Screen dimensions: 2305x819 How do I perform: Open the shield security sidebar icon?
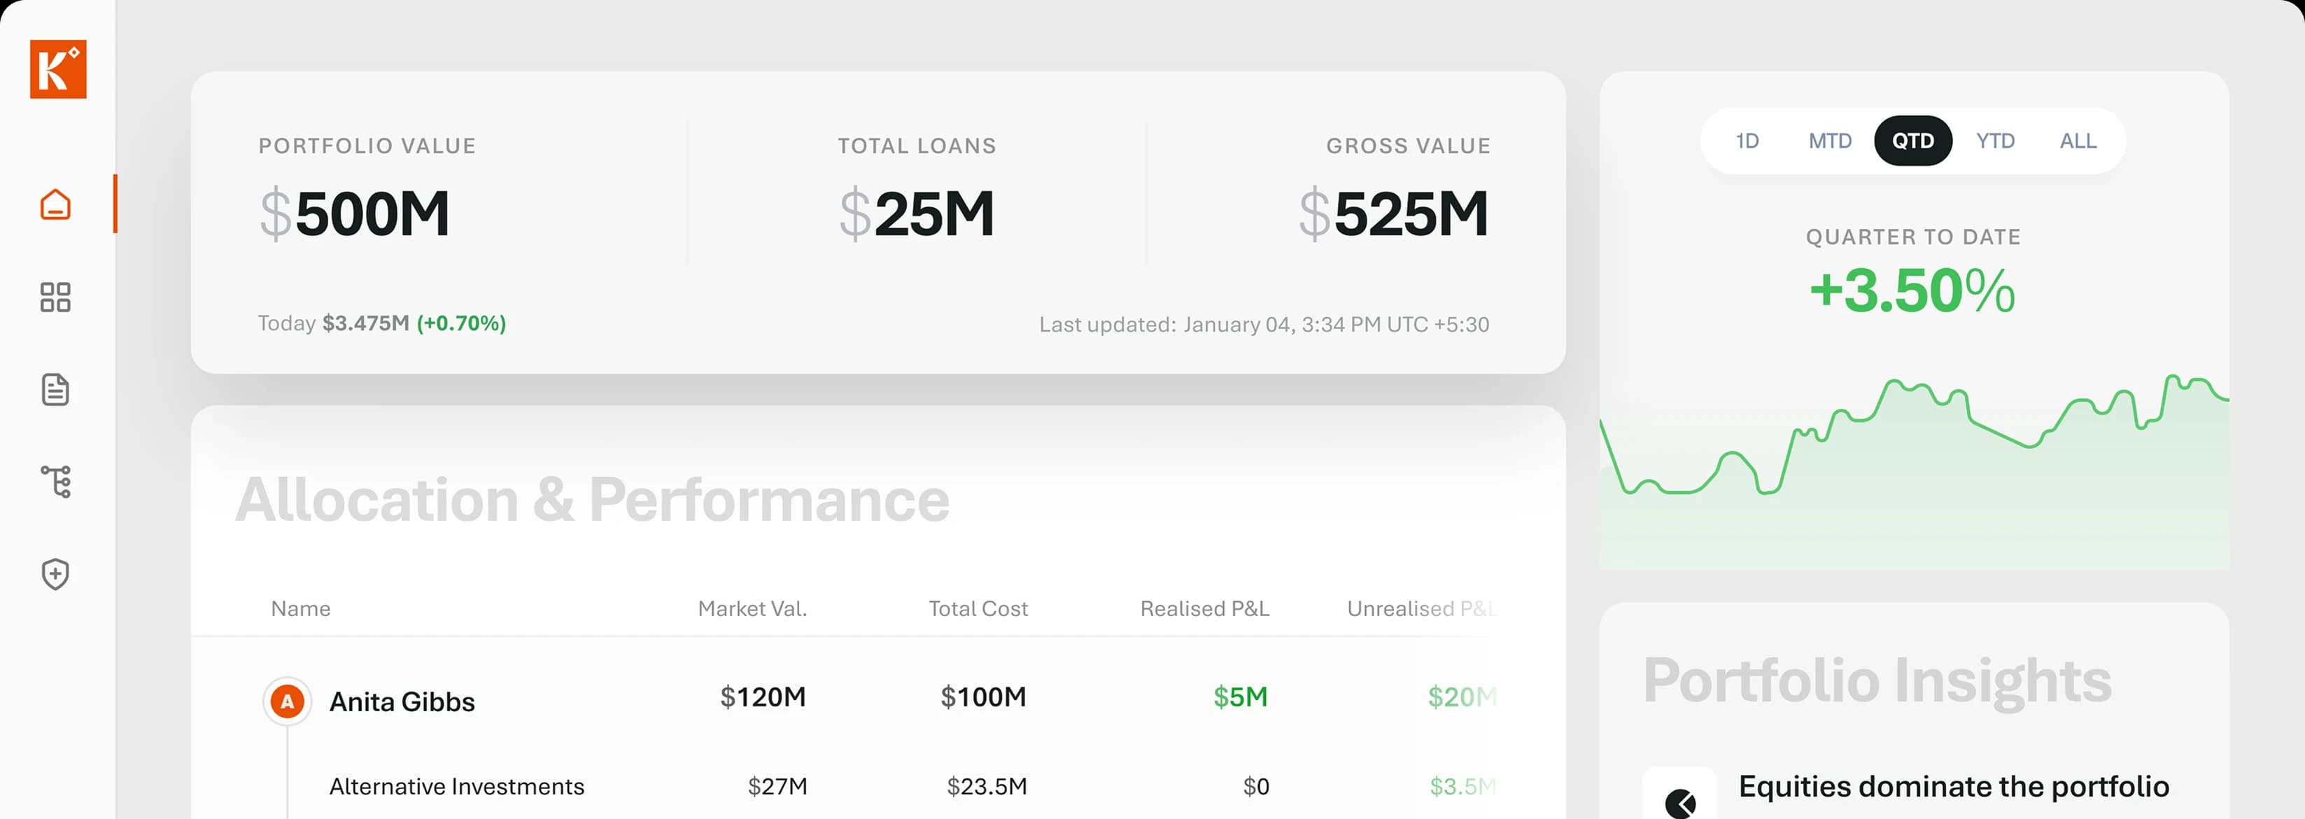click(55, 574)
